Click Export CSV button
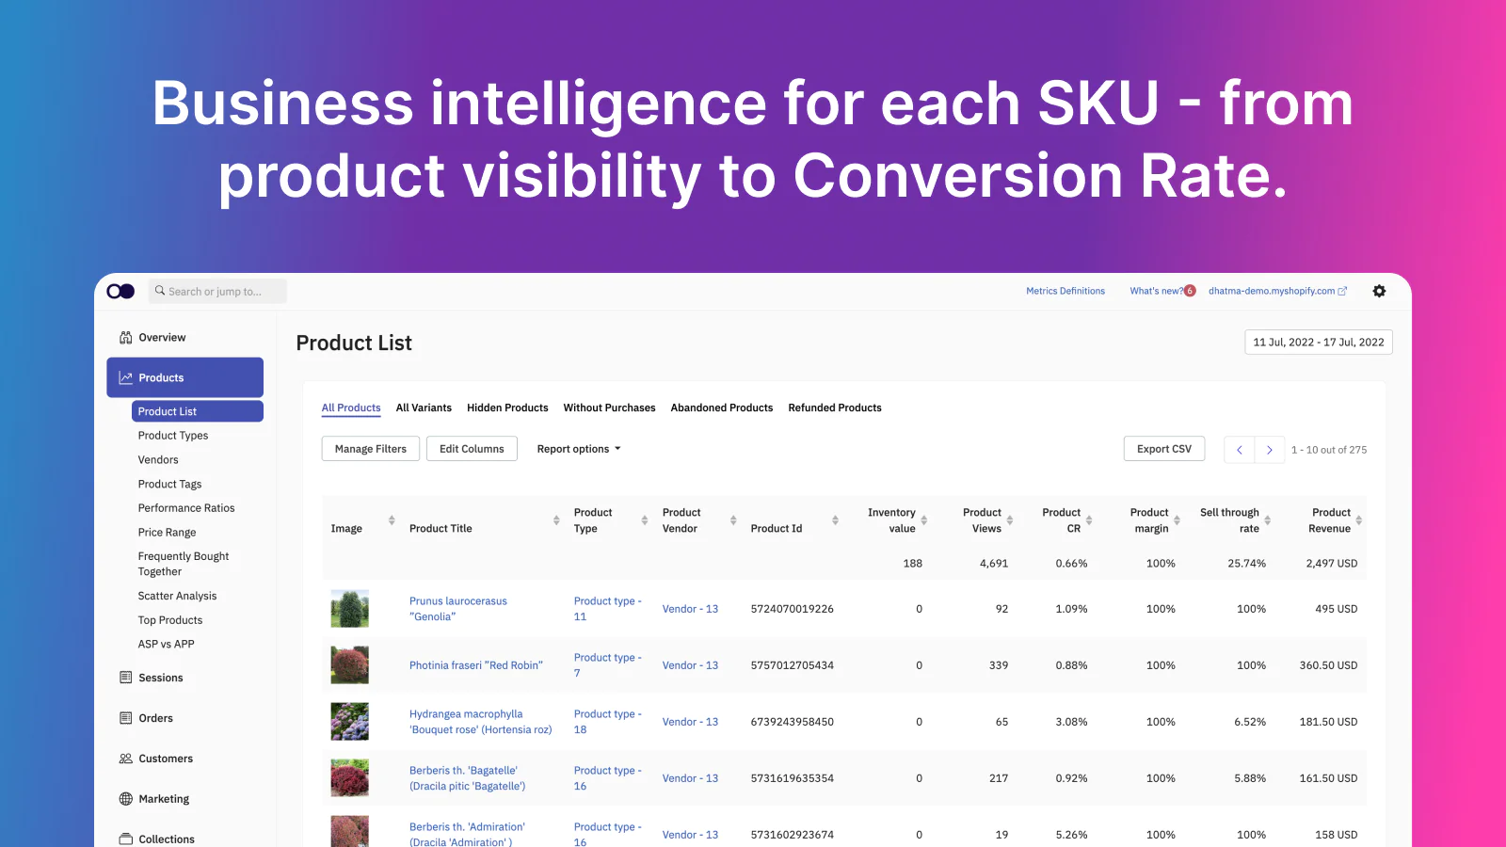Screen dimensions: 1506x847 pyautogui.click(x=1164, y=449)
